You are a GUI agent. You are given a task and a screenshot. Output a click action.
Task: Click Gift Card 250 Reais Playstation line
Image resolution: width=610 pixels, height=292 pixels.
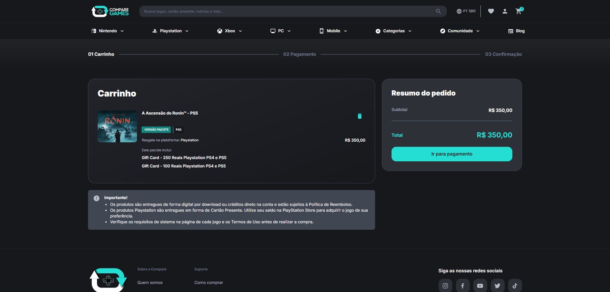click(184, 158)
